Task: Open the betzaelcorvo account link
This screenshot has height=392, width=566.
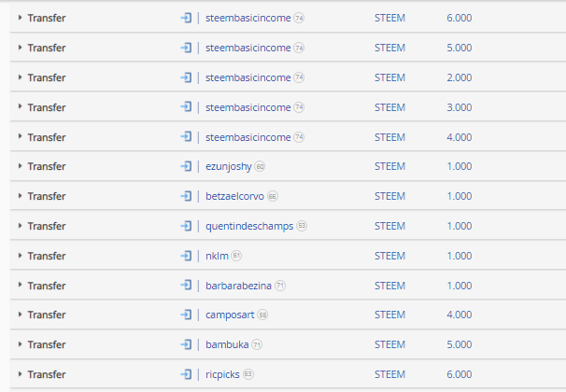Action: coord(234,196)
